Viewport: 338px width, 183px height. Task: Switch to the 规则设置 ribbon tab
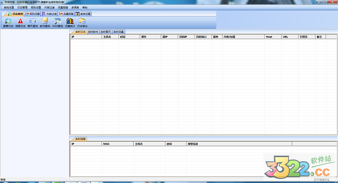click(32, 14)
